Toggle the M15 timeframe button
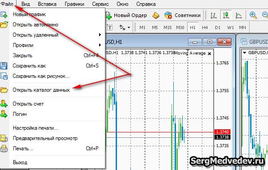The height and width of the screenshot is (170, 268). pos(167,28)
